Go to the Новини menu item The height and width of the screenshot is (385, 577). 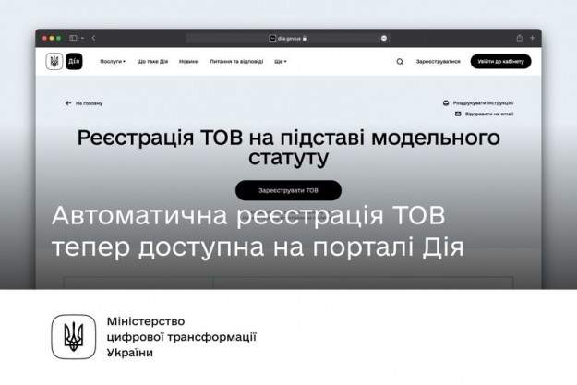(x=189, y=62)
